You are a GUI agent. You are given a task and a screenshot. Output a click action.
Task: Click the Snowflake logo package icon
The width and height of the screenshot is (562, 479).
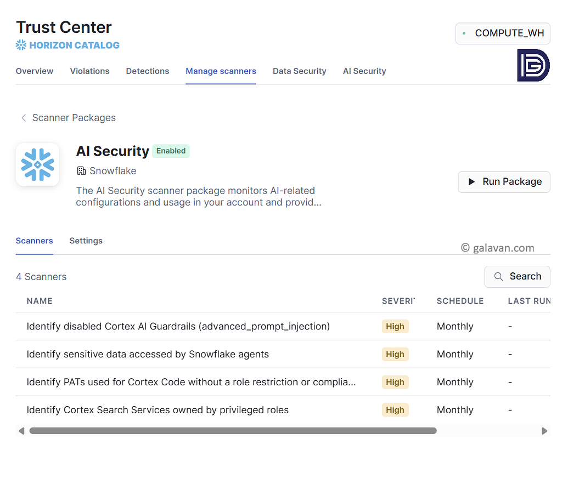click(x=38, y=164)
